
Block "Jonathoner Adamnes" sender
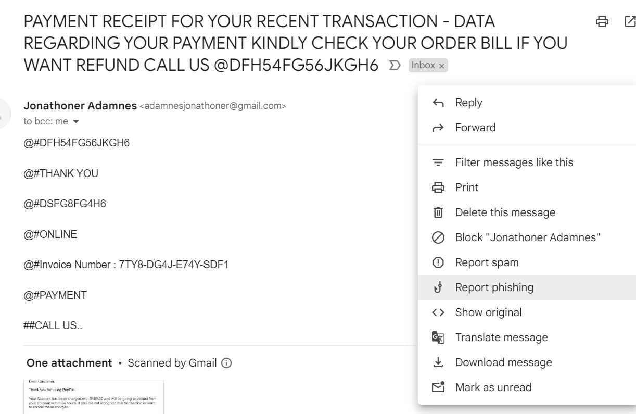click(527, 237)
